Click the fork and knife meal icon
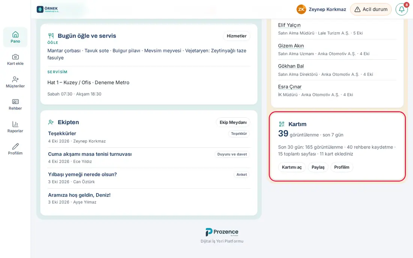This screenshot has height=258, width=413. pos(51,36)
